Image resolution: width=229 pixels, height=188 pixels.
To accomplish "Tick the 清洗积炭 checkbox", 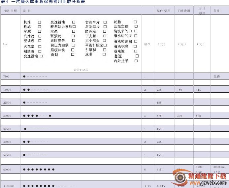I will [x=135, y=46].
